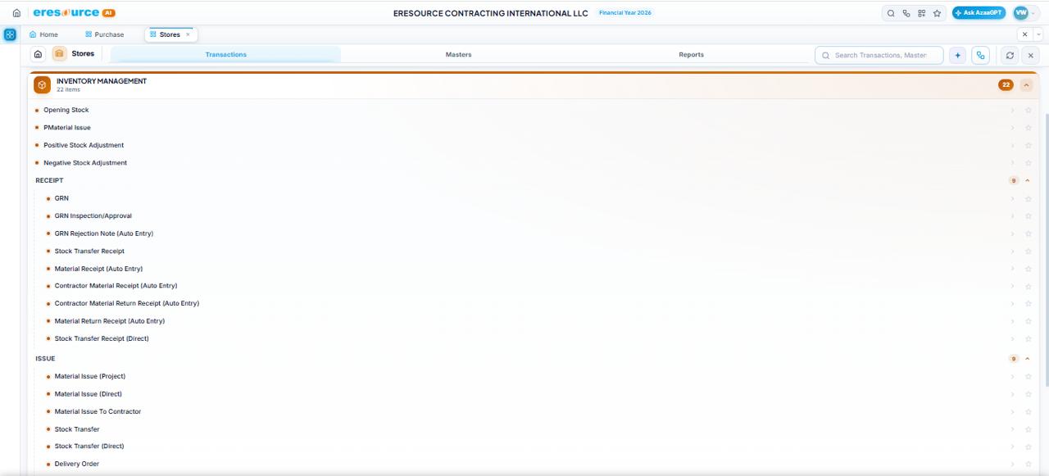Refresh the Stores module view
This screenshot has height=476, width=1049.
pyautogui.click(x=1011, y=55)
